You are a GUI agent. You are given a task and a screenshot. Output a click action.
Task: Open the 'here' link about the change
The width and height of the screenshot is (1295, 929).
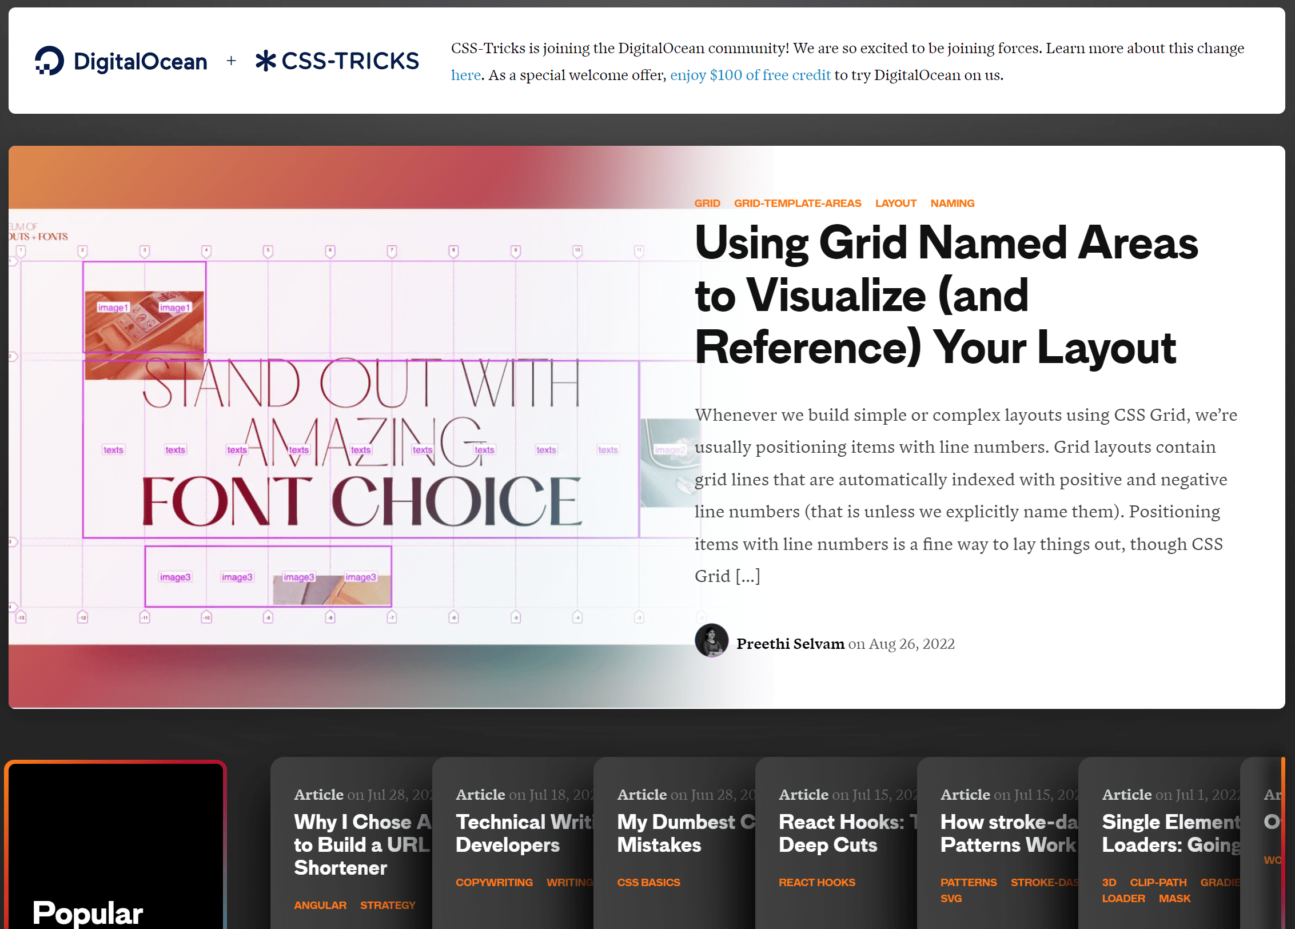(x=465, y=74)
